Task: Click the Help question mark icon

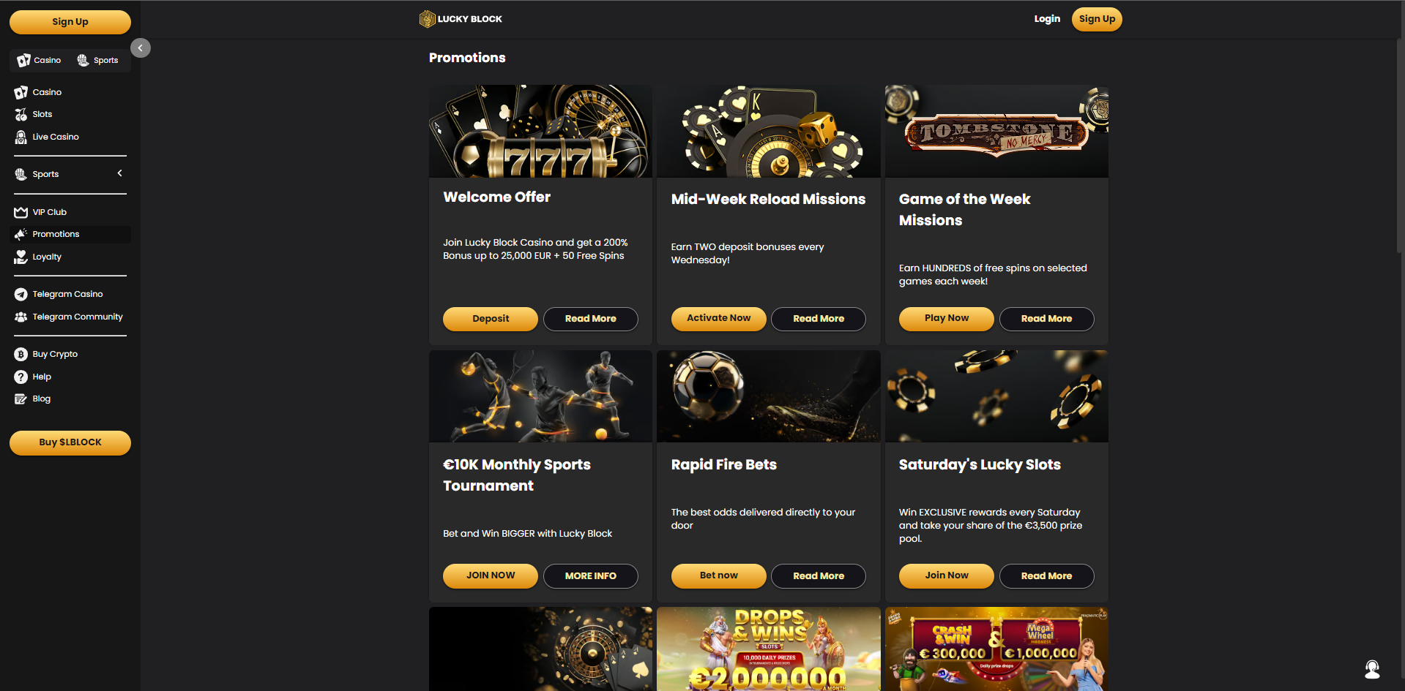Action: coord(21,377)
